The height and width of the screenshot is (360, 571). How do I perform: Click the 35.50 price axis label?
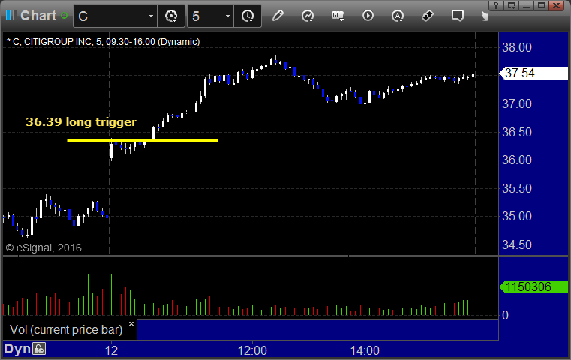(517, 188)
